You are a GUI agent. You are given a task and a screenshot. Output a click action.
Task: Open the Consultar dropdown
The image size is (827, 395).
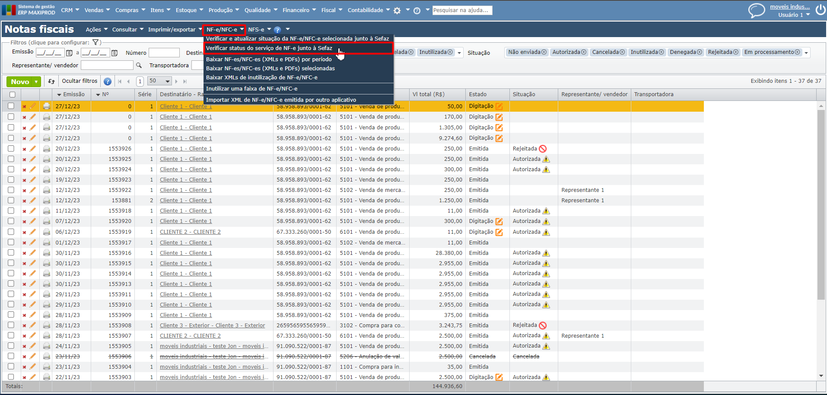click(x=127, y=30)
